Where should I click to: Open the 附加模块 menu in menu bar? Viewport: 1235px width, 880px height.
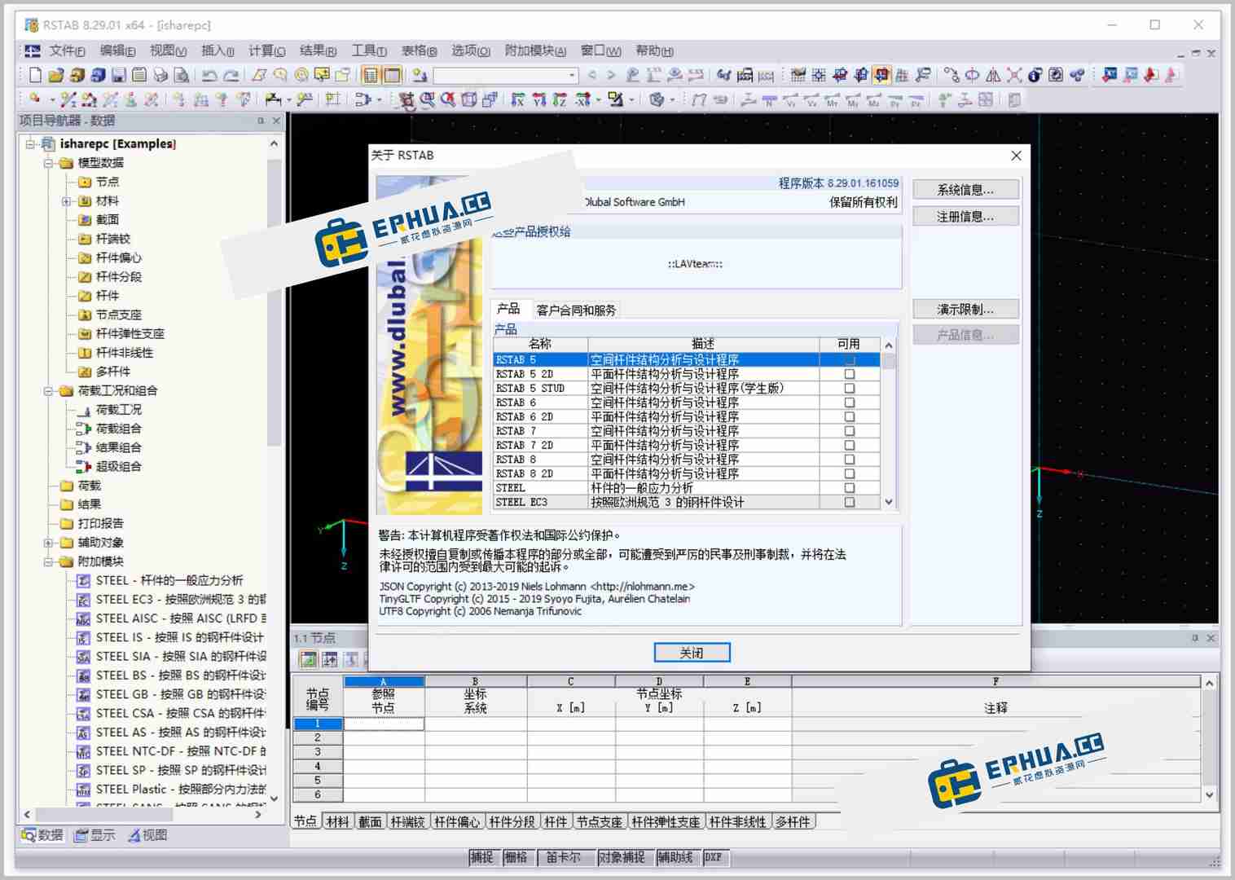point(535,51)
